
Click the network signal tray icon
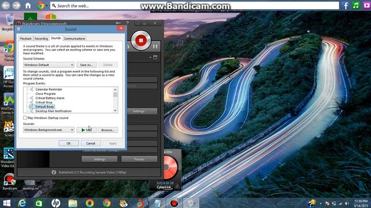click(x=340, y=203)
